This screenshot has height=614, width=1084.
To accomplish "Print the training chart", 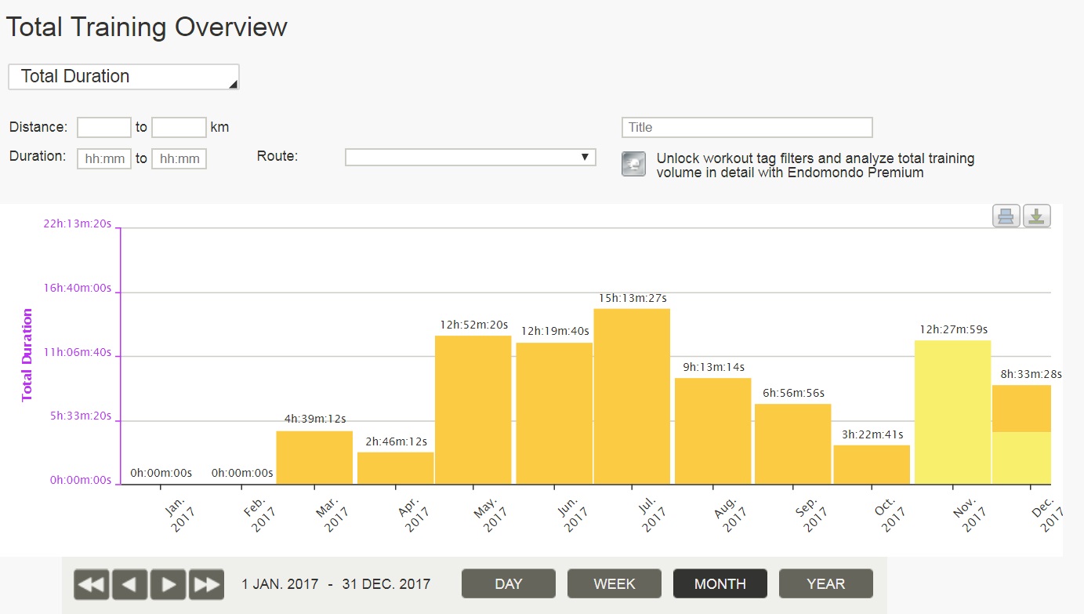I will point(1006,216).
